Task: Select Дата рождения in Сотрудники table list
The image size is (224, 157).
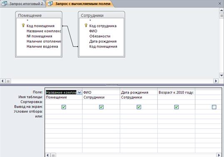Action: (103, 41)
